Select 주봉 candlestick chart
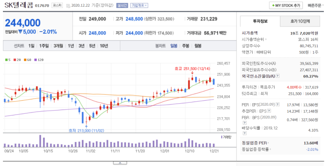 tap(186, 46)
